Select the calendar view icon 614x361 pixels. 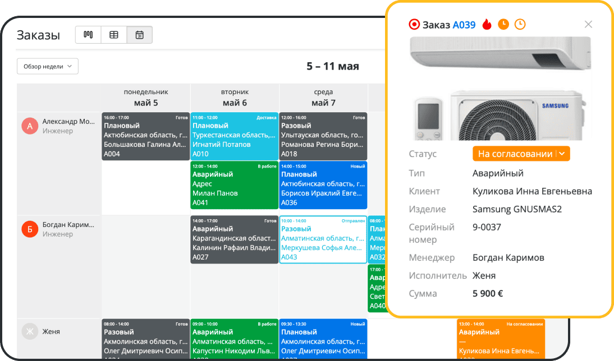140,35
